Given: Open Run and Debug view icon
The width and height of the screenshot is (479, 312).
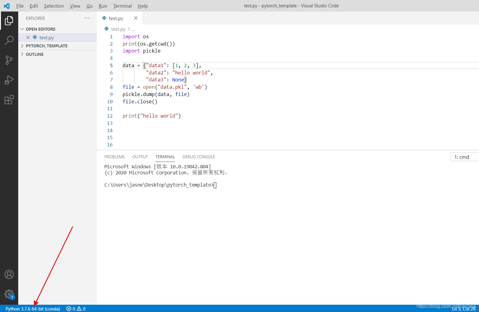Looking at the screenshot, I should pyautogui.click(x=9, y=80).
